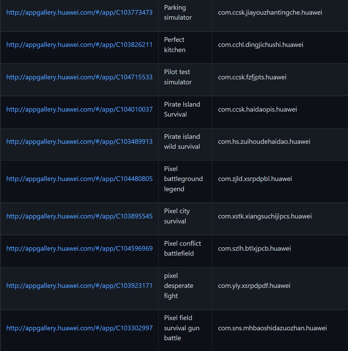Image resolution: width=348 pixels, height=351 pixels.
Task: Follow the C104715533 app link
Action: pos(79,77)
